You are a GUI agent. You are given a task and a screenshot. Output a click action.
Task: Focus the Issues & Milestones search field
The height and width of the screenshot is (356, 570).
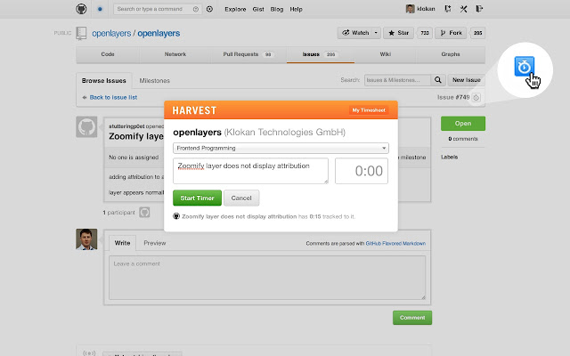tap(398, 80)
